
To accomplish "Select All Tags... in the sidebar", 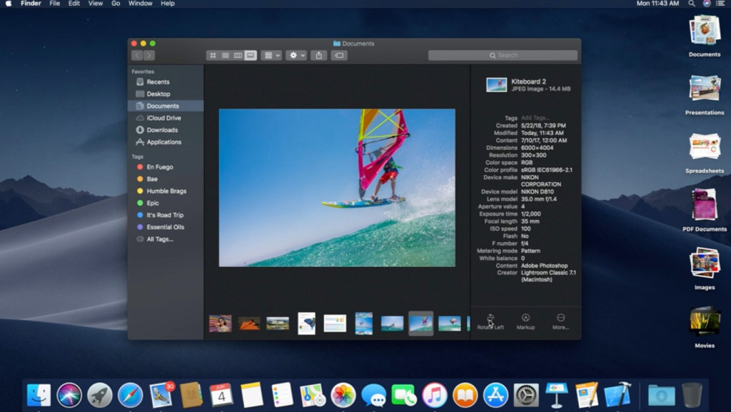I will coord(158,239).
